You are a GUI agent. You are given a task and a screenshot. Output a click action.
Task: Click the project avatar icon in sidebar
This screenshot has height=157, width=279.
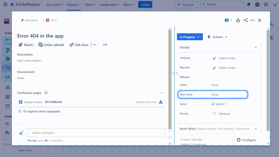[x=7, y=21]
